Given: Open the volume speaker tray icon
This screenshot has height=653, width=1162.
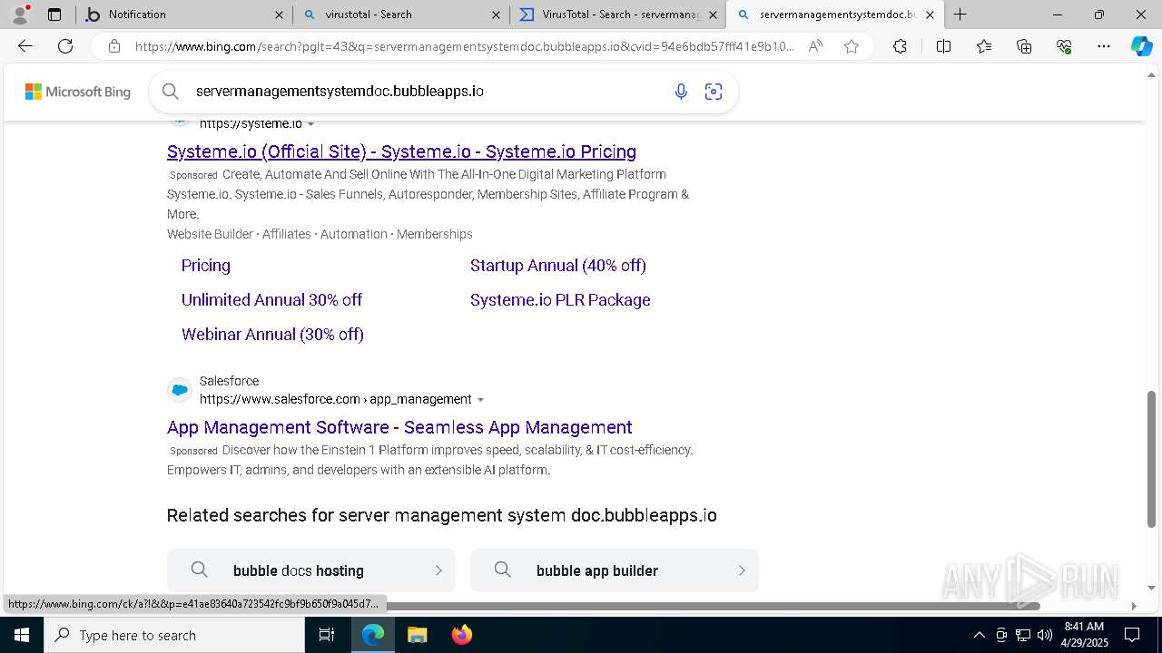Looking at the screenshot, I should point(1045,635).
